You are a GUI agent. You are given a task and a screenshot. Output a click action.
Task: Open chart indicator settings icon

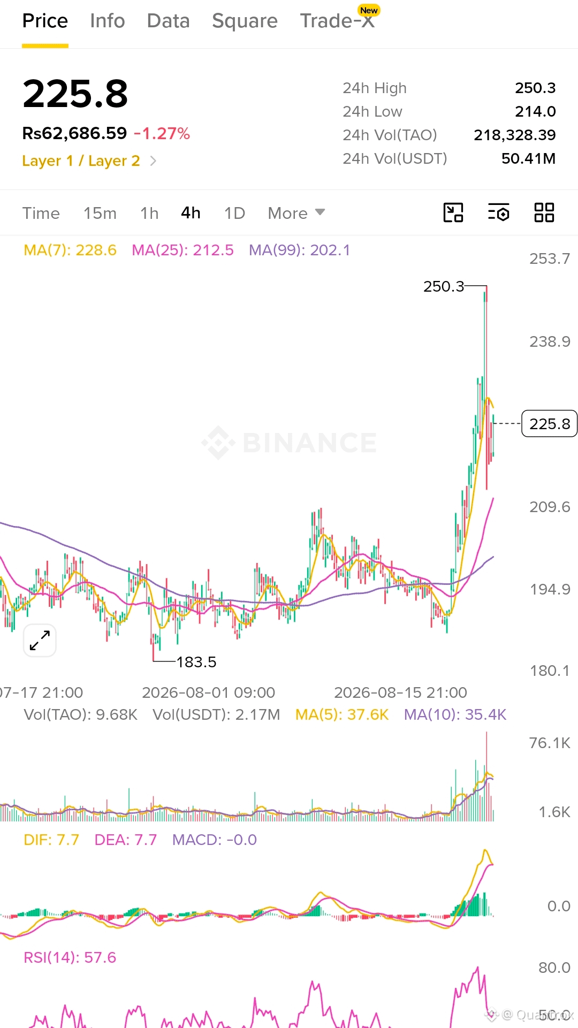499,213
